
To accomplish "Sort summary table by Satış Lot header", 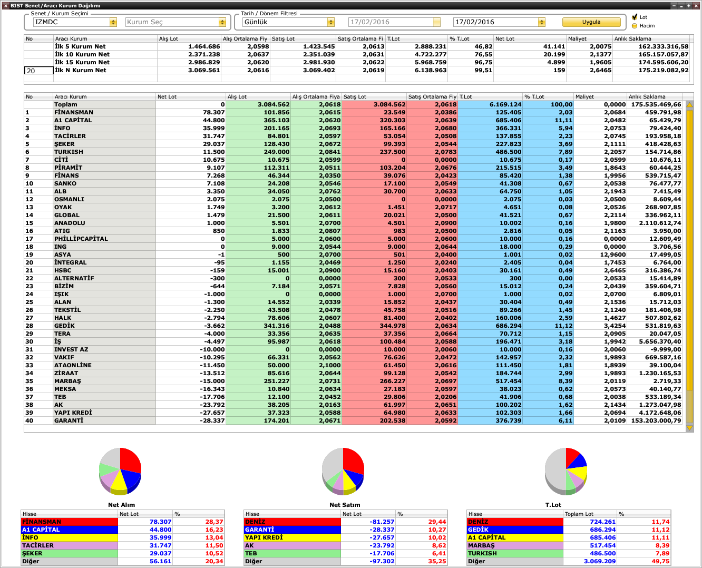I will point(303,38).
